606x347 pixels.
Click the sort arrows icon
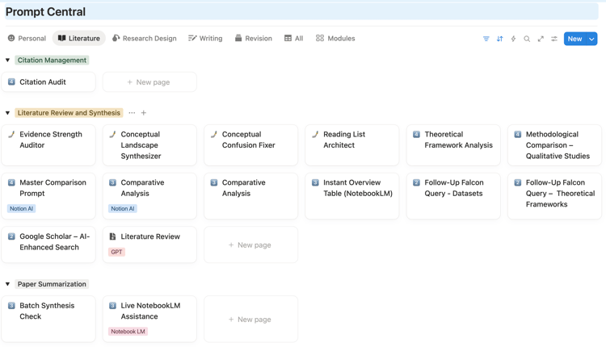500,39
